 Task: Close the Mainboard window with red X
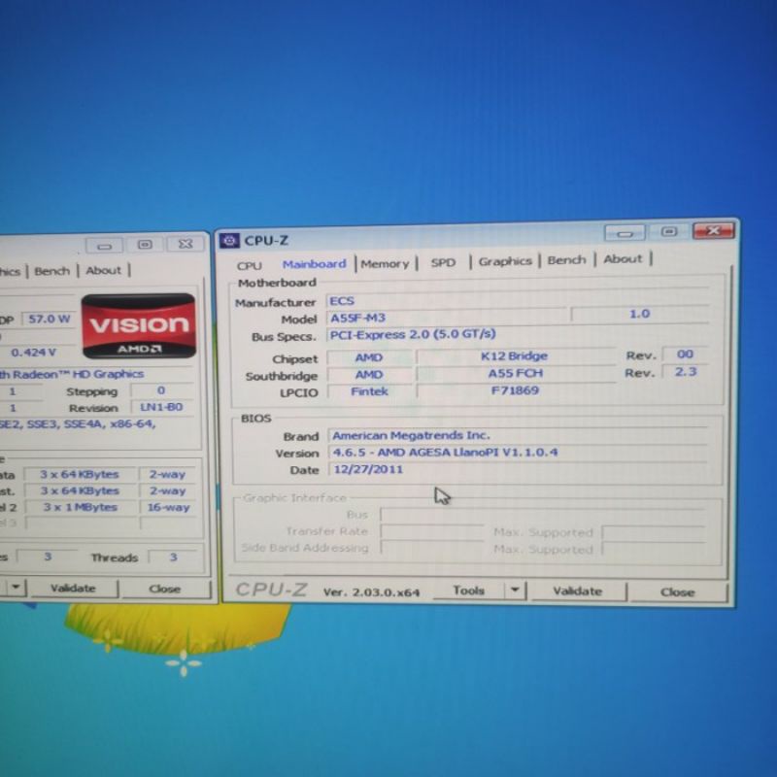[x=714, y=231]
